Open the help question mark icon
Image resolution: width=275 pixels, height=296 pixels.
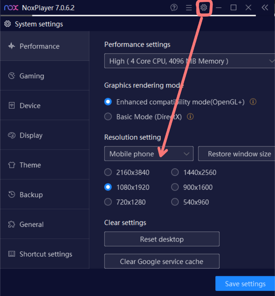[x=174, y=8]
